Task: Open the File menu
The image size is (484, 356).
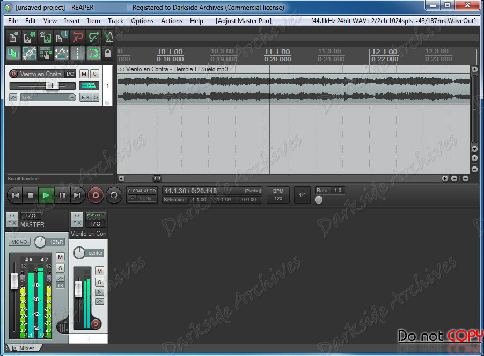Action: (13, 21)
